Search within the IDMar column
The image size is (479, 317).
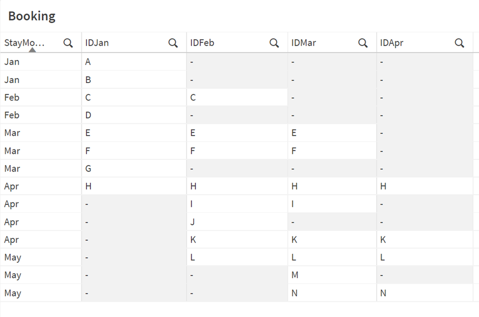click(363, 43)
